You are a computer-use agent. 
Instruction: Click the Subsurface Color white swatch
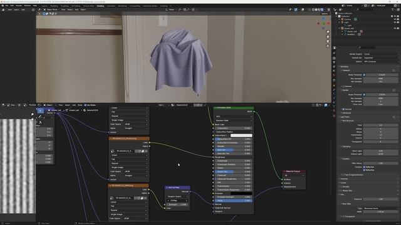tap(241, 136)
